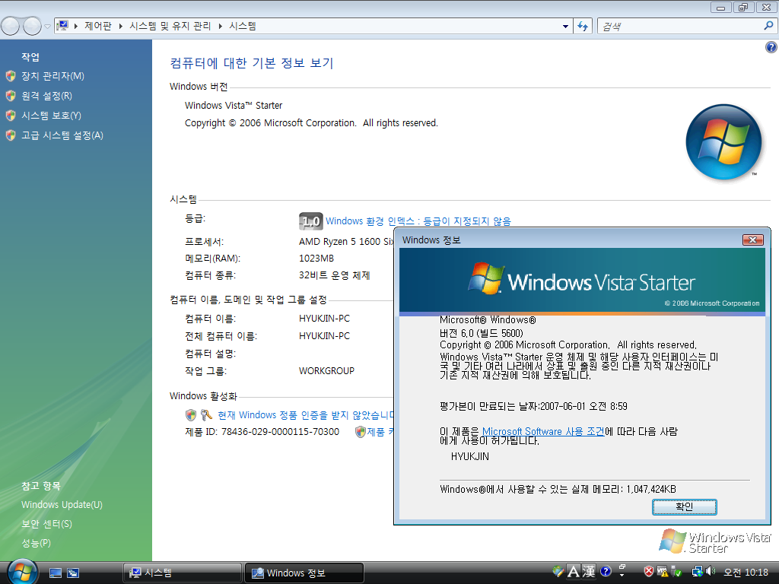
Task: Expand arrow before 시스템 및 유지 관리
Action: point(121,26)
